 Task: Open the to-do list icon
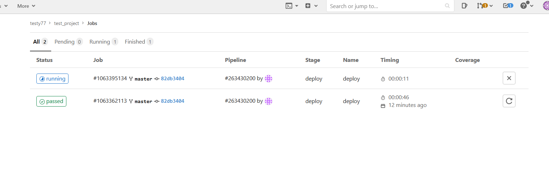pyautogui.click(x=508, y=6)
